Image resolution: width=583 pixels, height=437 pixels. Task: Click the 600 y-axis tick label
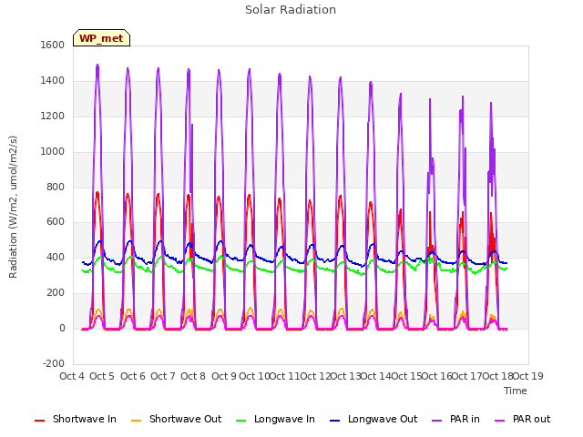(x=56, y=222)
